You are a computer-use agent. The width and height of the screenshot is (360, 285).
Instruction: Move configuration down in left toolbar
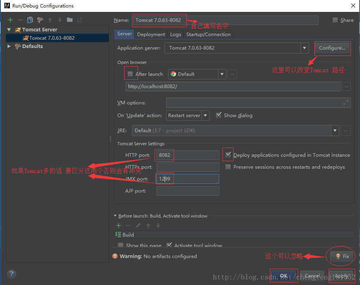[x=60, y=20]
